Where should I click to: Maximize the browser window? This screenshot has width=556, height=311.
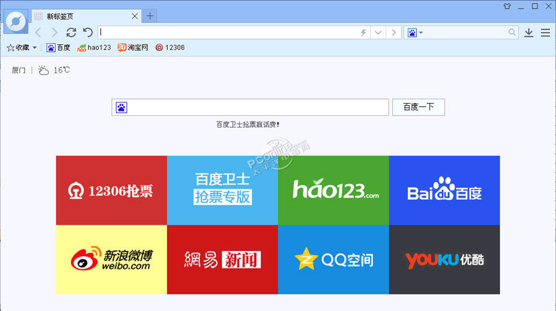(x=535, y=6)
